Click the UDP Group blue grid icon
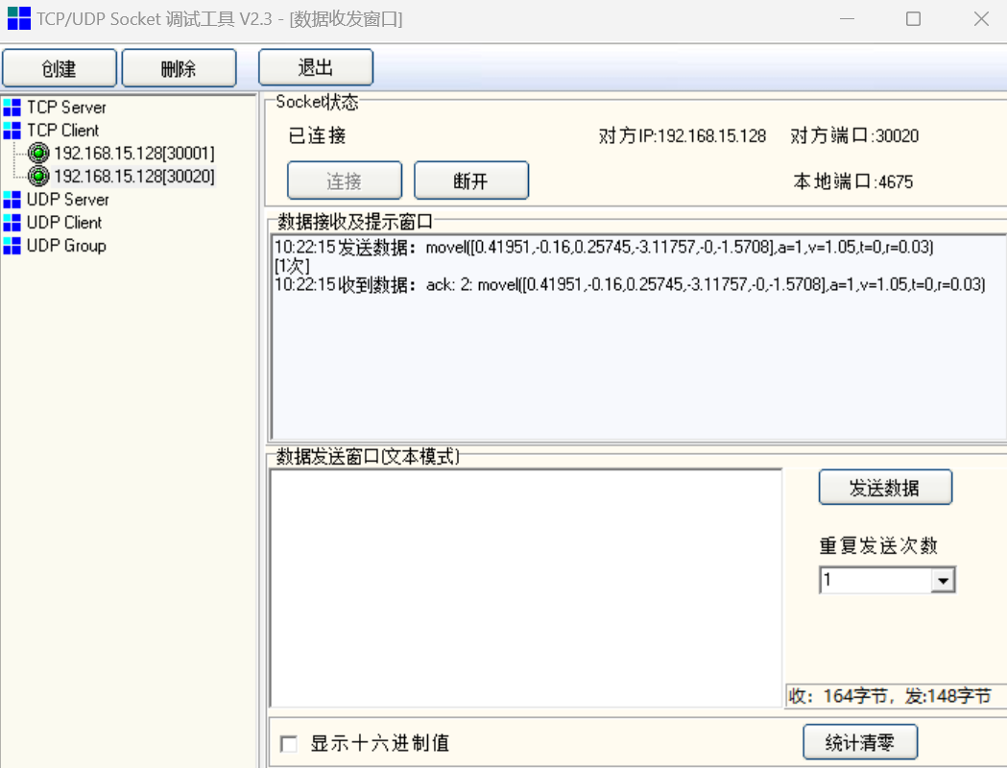Image resolution: width=1007 pixels, height=768 pixels. 12,246
